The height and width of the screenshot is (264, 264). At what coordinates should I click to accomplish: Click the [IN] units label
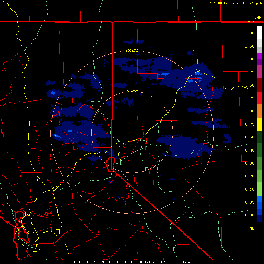[x=250, y=20]
